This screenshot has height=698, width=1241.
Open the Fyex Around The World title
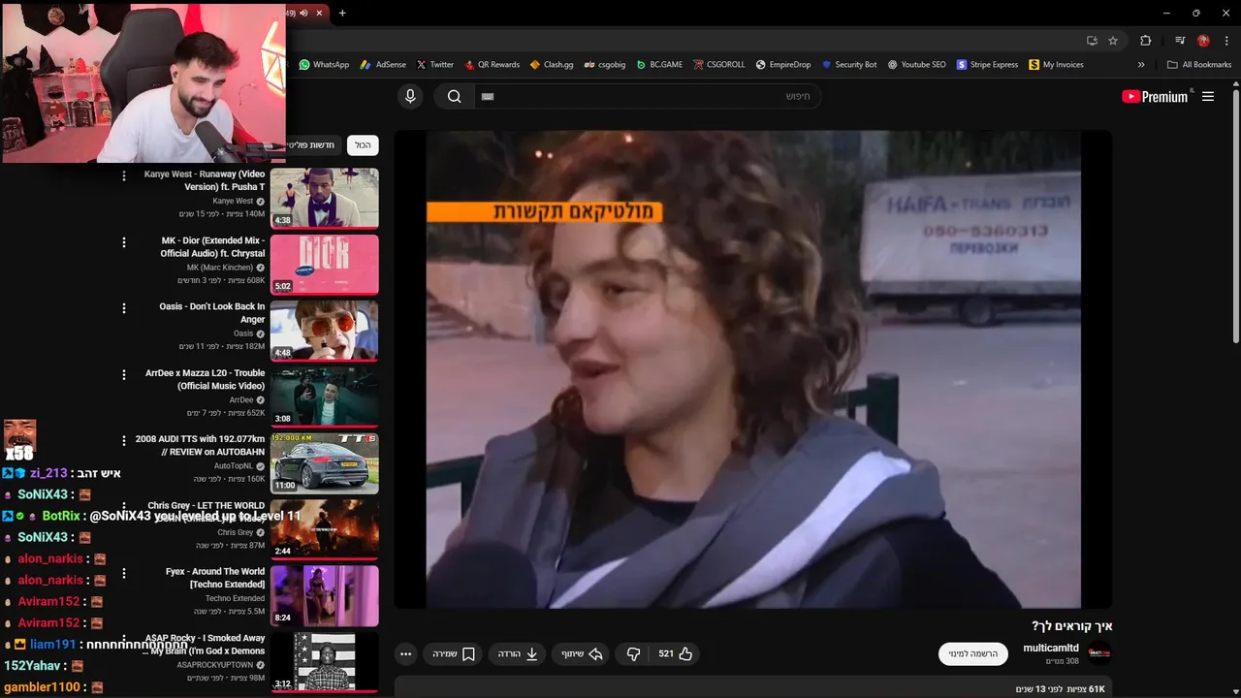coord(215,578)
